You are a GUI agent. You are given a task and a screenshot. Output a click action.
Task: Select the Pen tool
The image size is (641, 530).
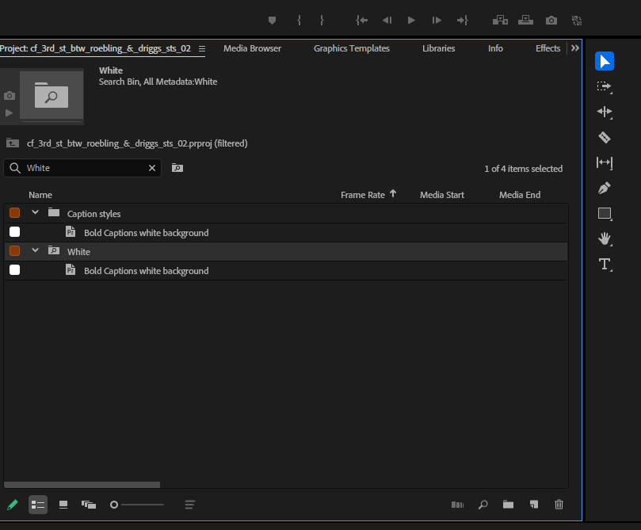[x=605, y=188]
